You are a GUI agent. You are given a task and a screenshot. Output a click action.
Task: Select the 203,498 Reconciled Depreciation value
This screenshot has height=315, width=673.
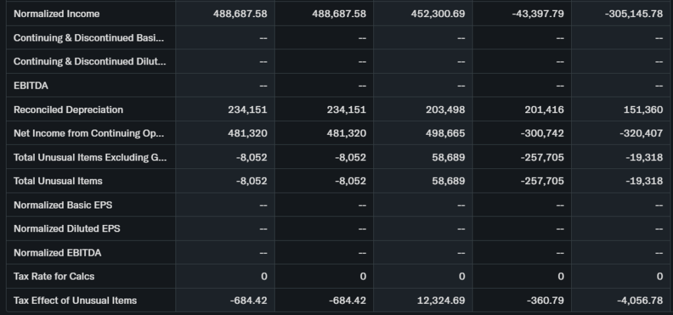tap(446, 110)
